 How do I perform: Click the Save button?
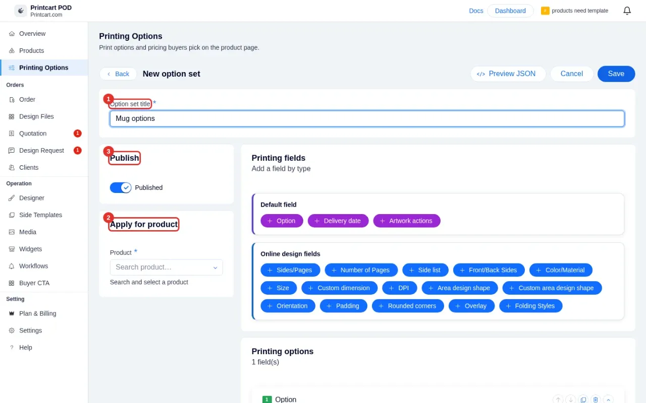[x=616, y=74]
